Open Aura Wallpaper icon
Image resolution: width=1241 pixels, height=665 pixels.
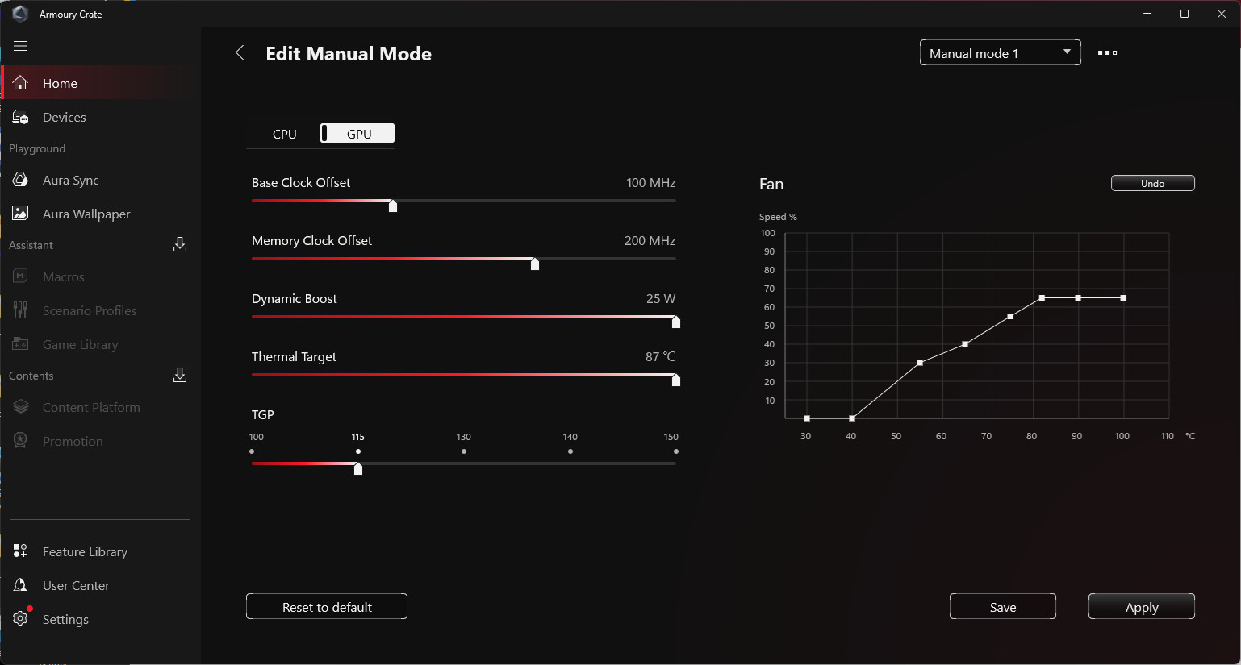pyautogui.click(x=21, y=214)
